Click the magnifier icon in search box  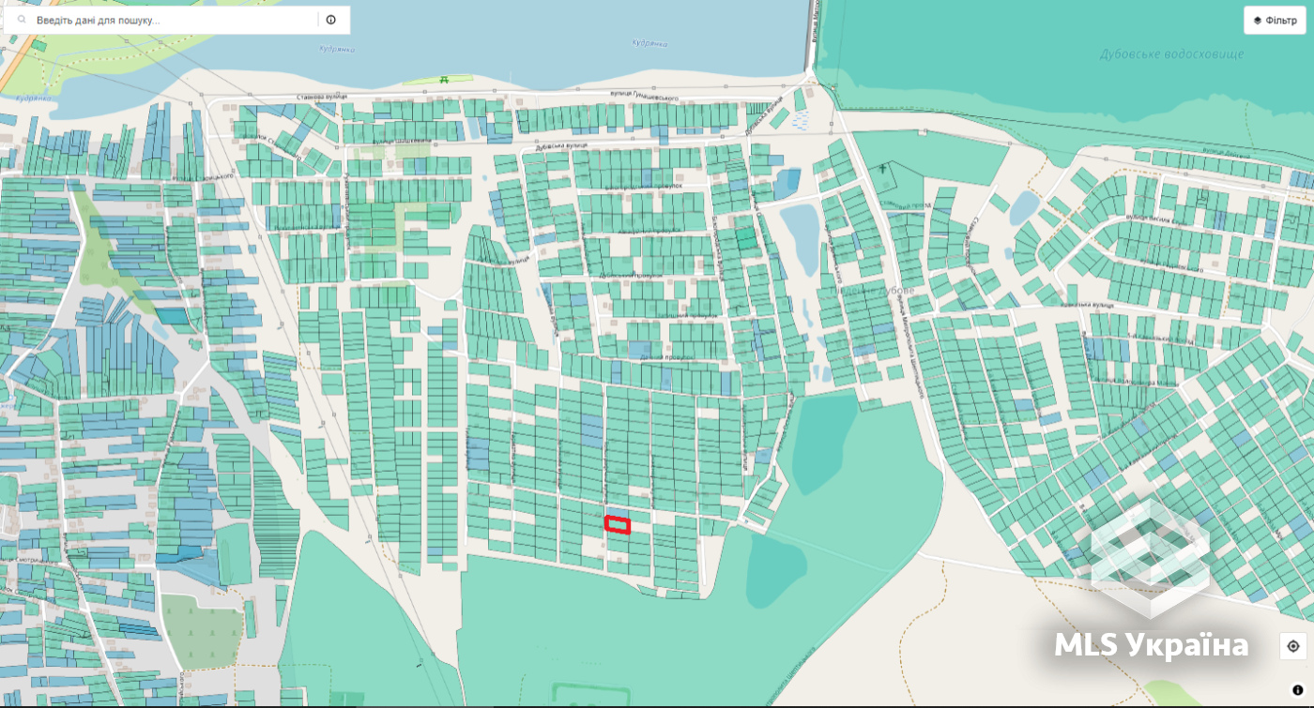(21, 20)
